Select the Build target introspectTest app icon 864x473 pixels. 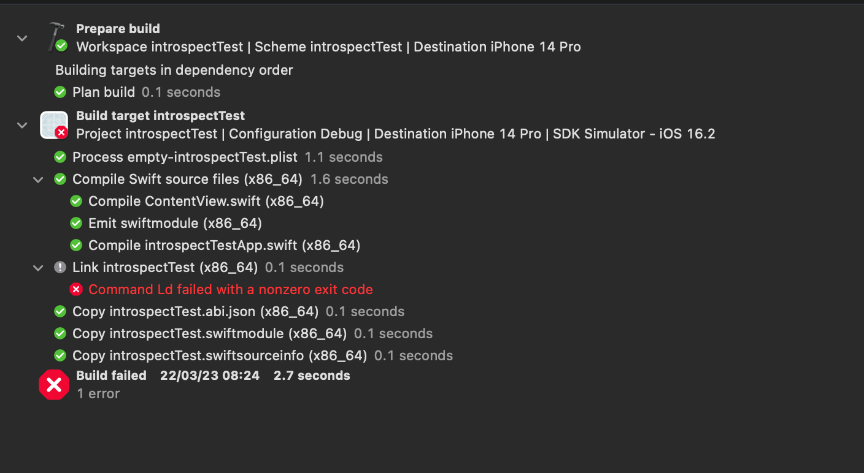click(x=53, y=124)
